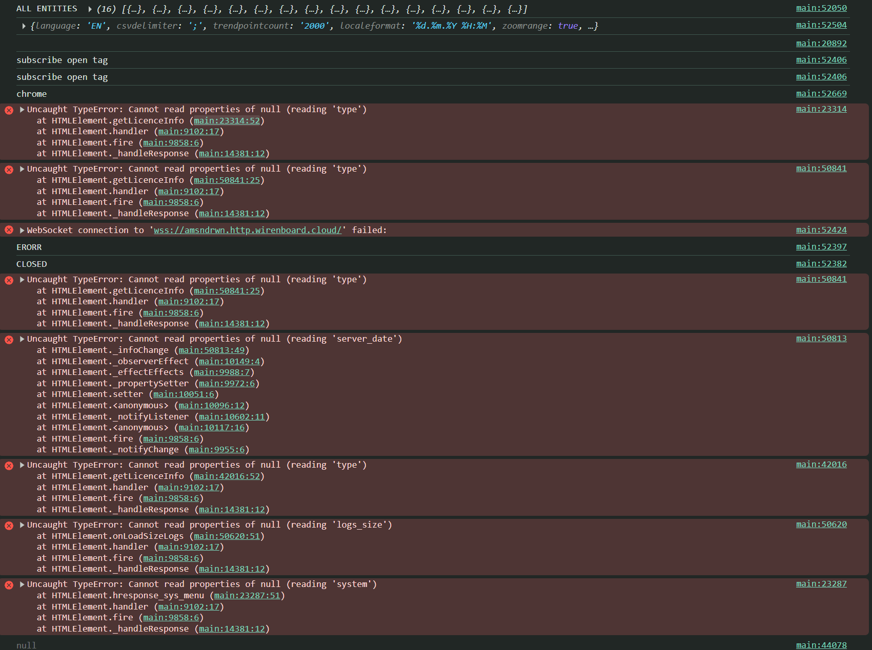The width and height of the screenshot is (872, 650).
Task: Expand the 'system' TypeError entry
Action: [x=22, y=584]
